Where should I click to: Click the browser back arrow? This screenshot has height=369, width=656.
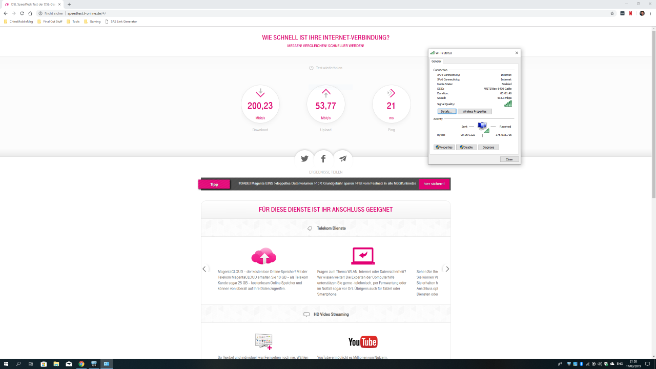[6, 13]
